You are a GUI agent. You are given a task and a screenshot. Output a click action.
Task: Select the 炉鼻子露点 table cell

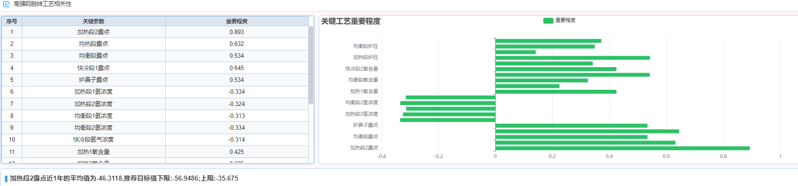[x=94, y=80]
